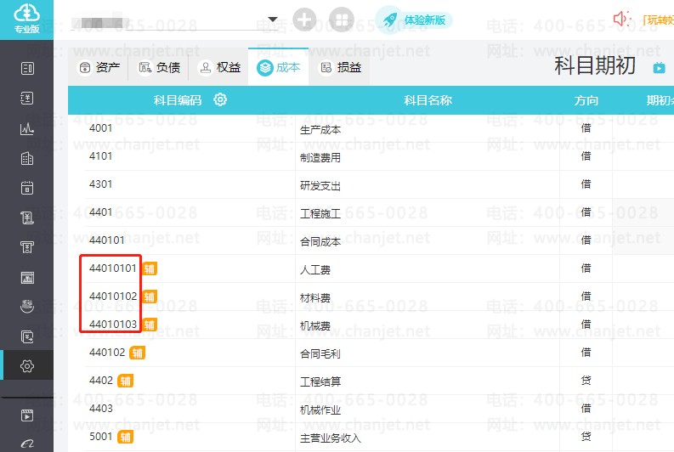Click the 生产成本 account name
Screen dimensions: 674x452
(320, 130)
